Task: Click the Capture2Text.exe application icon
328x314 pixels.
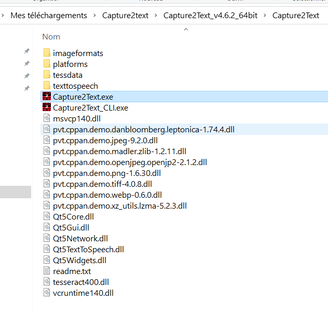Action: [47, 96]
